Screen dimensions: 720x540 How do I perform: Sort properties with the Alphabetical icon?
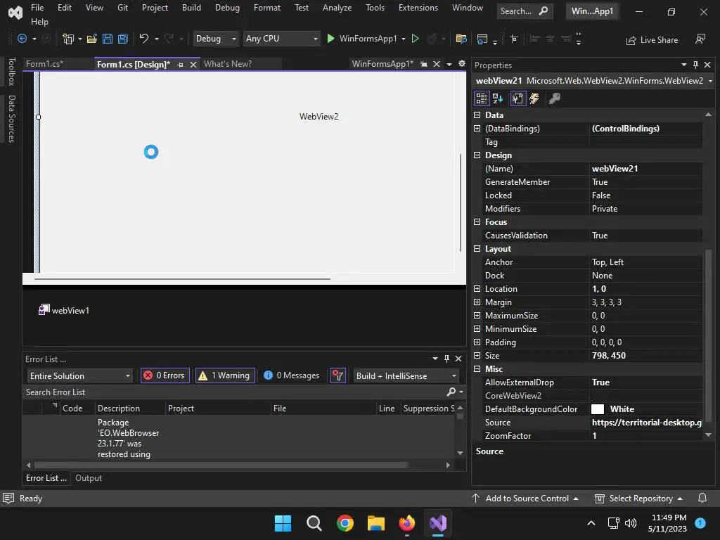pyautogui.click(x=498, y=98)
